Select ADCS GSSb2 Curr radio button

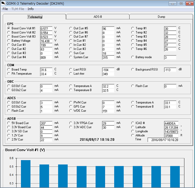9,107
